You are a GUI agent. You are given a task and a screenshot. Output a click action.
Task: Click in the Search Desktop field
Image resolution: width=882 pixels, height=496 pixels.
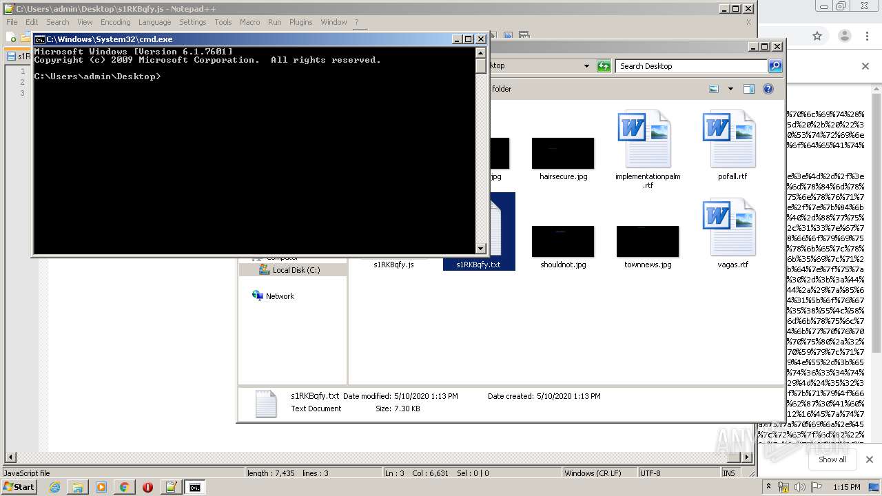point(691,66)
